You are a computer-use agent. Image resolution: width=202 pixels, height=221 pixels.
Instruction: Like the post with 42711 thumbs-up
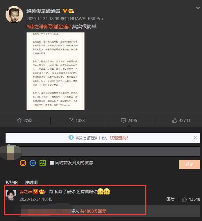point(175,120)
